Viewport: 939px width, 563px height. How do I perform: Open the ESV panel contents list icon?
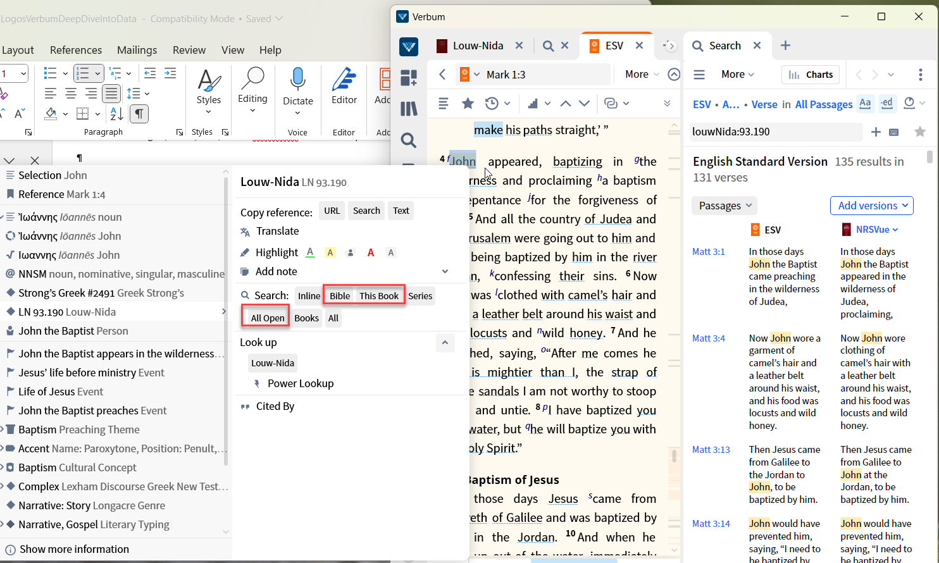(444, 103)
